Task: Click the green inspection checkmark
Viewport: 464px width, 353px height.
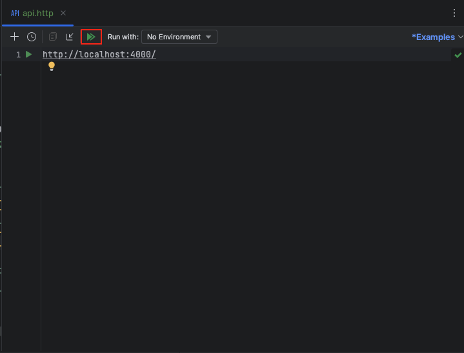Action: pyautogui.click(x=458, y=55)
